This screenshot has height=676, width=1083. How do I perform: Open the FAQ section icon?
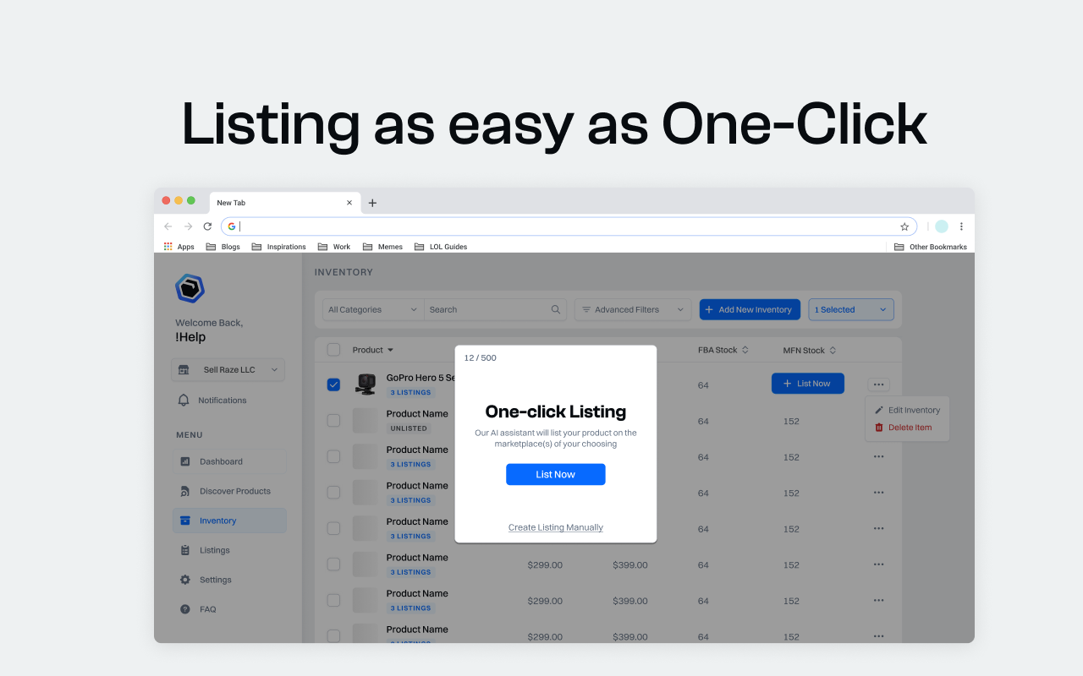(x=184, y=609)
